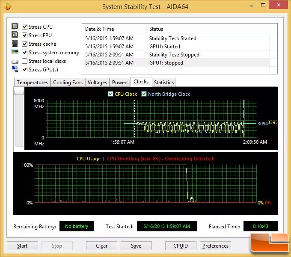
Task: Click the RAM module icon beside Stress system memory
Action: click(15, 52)
